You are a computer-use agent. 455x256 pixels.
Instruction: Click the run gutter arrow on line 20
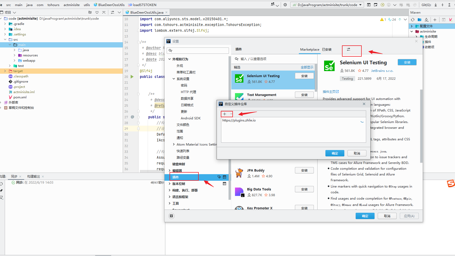132,77
